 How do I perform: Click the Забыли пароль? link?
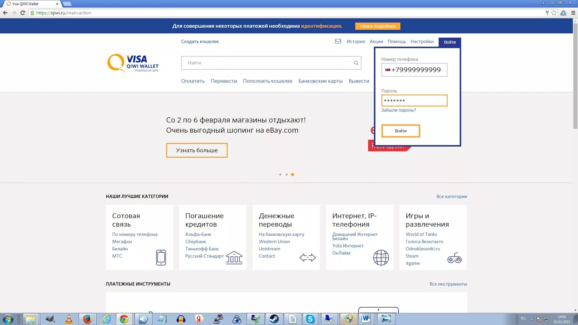(399, 110)
